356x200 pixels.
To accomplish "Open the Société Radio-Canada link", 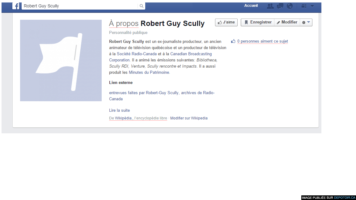I will [x=137, y=54].
